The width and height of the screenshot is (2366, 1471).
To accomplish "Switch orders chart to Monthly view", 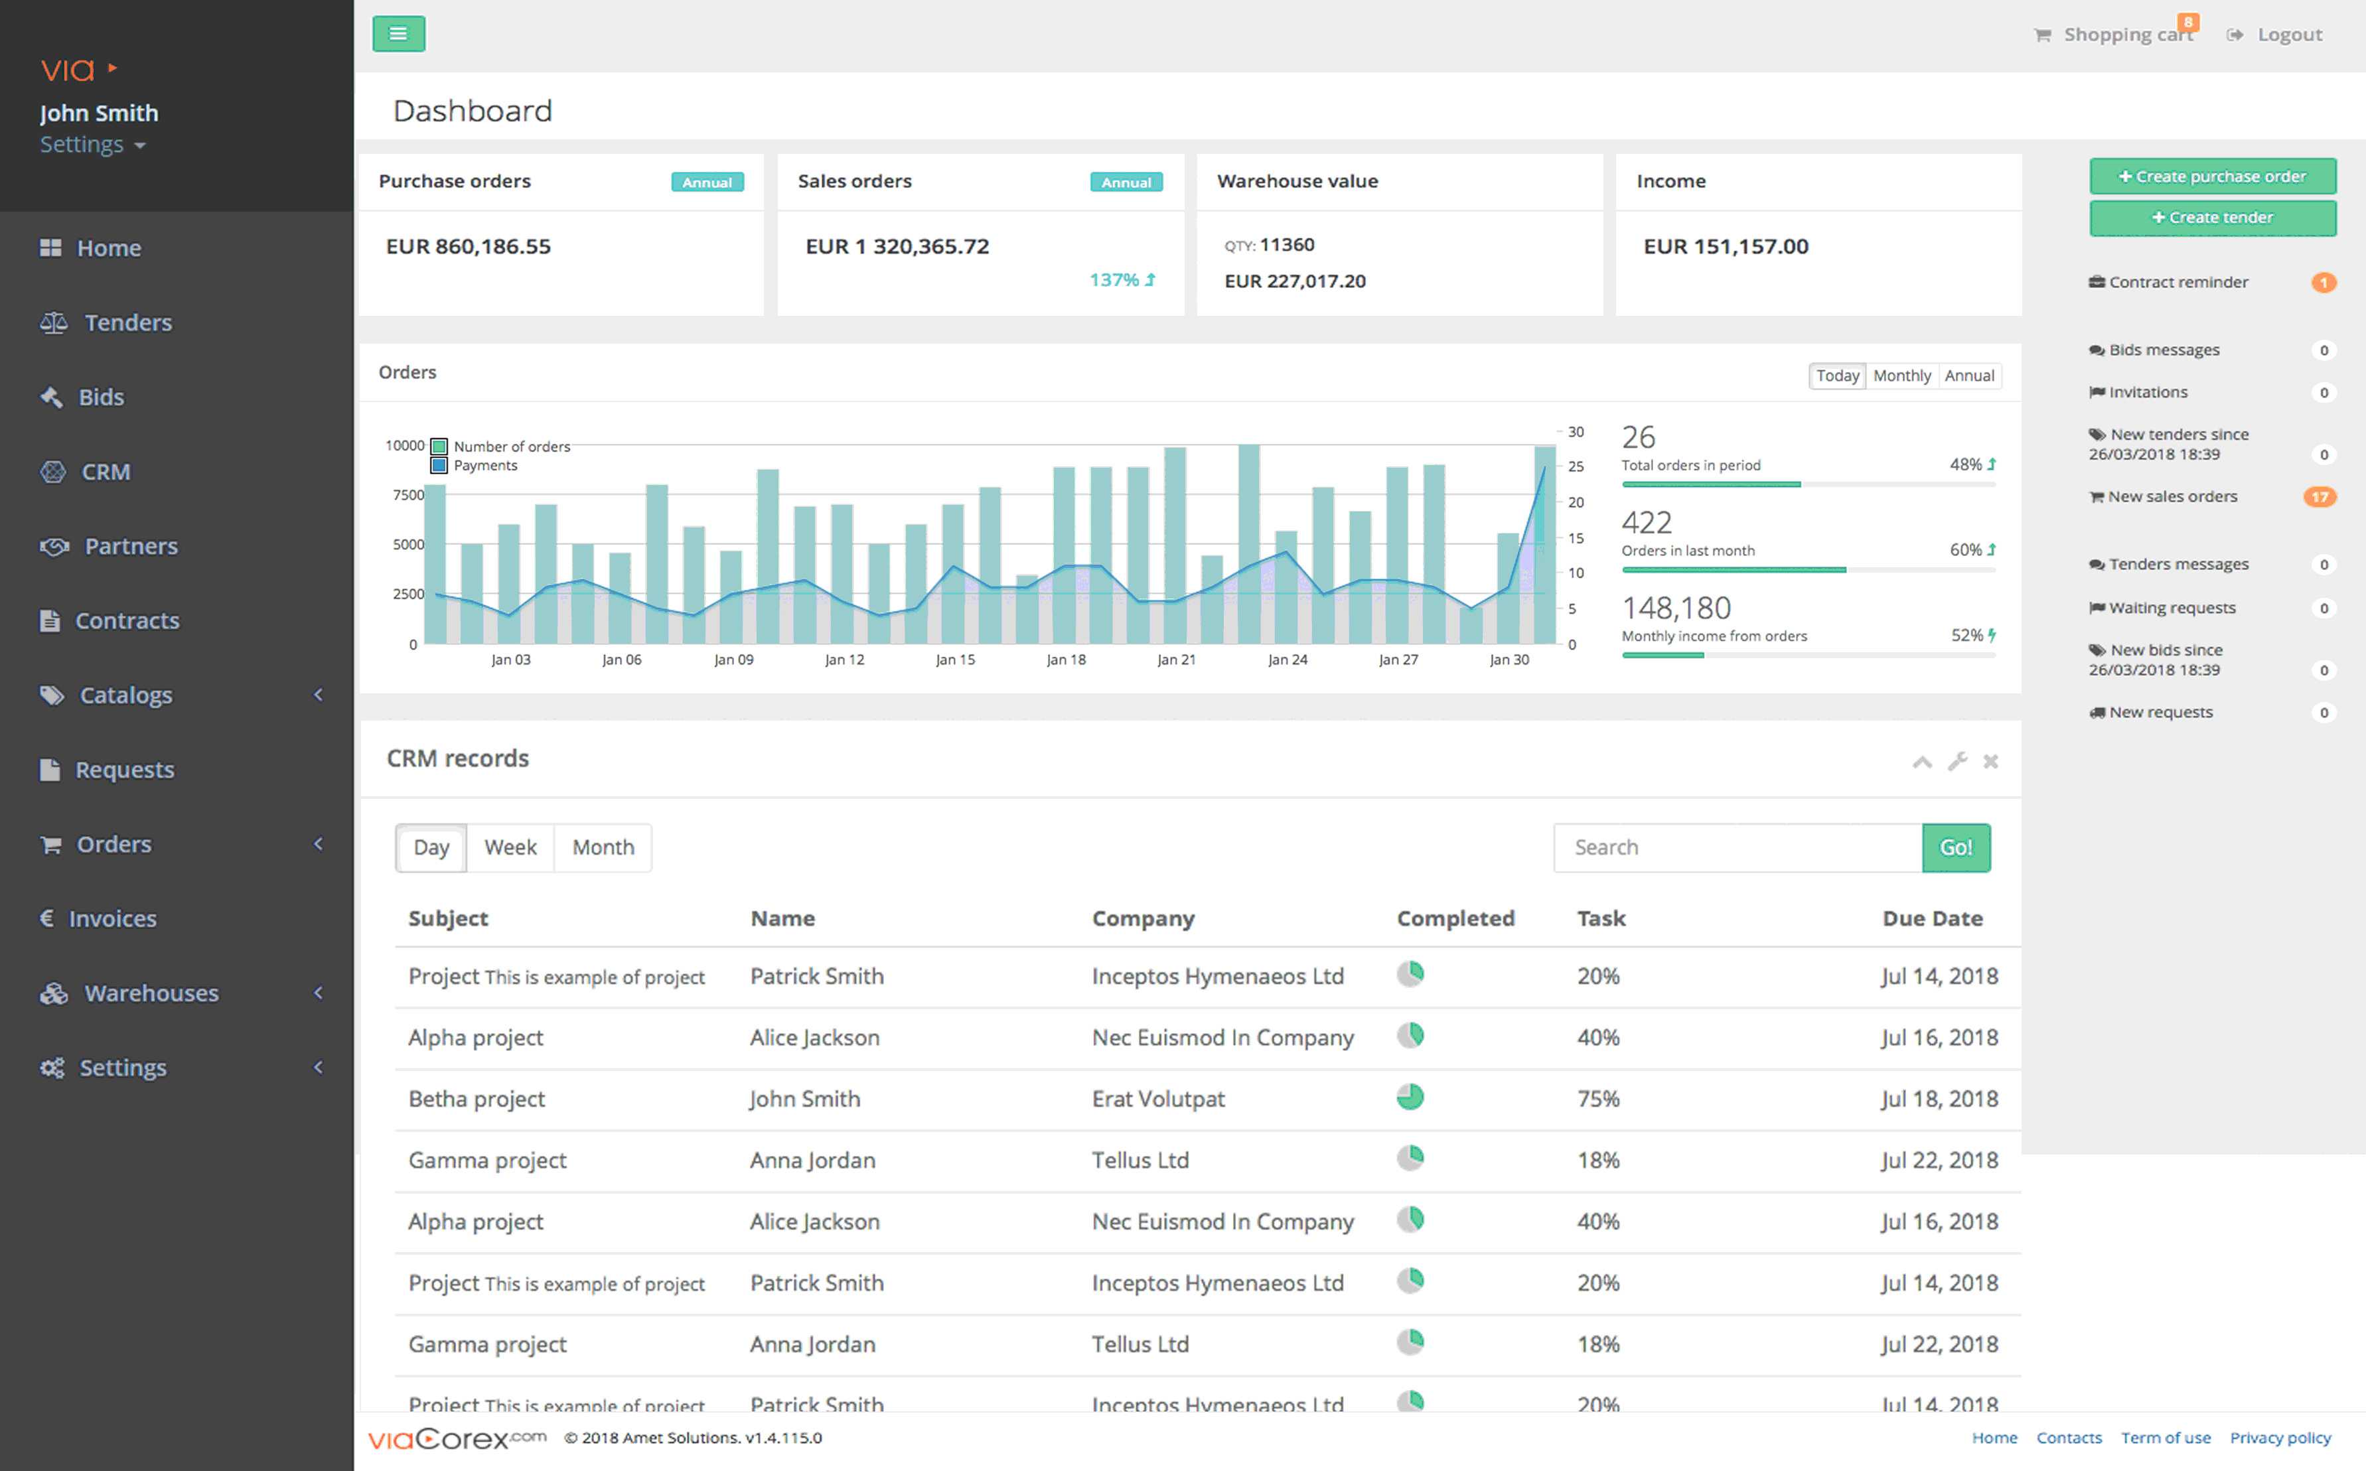I will tap(1901, 376).
